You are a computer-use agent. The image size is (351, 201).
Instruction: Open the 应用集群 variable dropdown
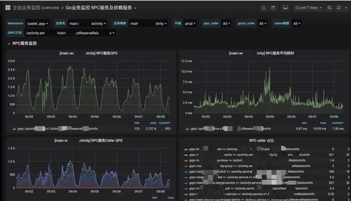coord(149,23)
